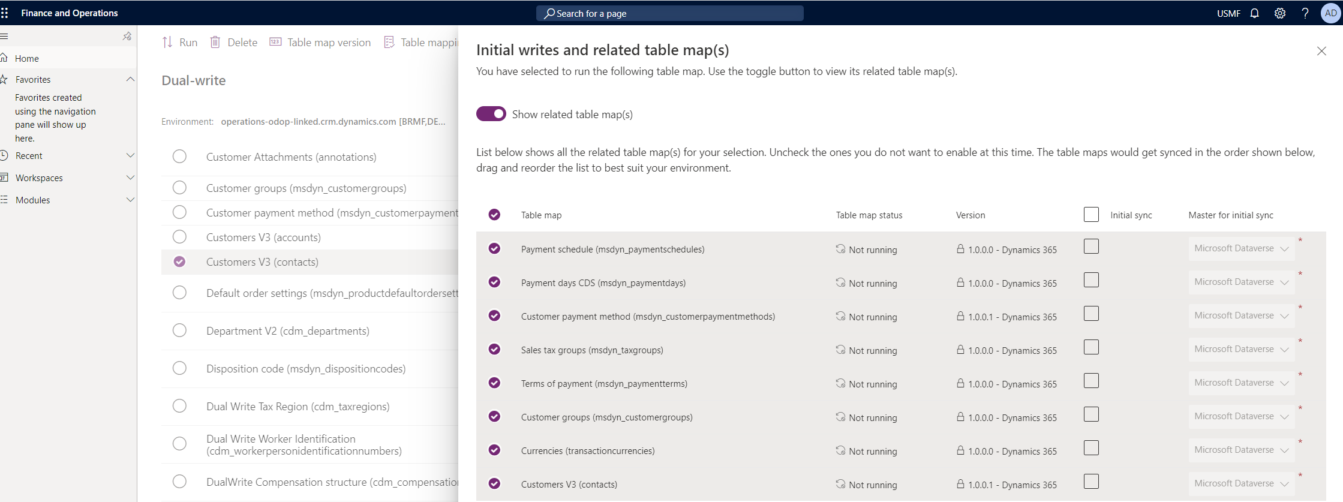Pin the navigation pane with pin icon
The width and height of the screenshot is (1343, 502).
pos(127,37)
